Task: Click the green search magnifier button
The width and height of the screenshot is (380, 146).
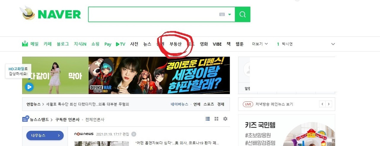Action: [243, 14]
